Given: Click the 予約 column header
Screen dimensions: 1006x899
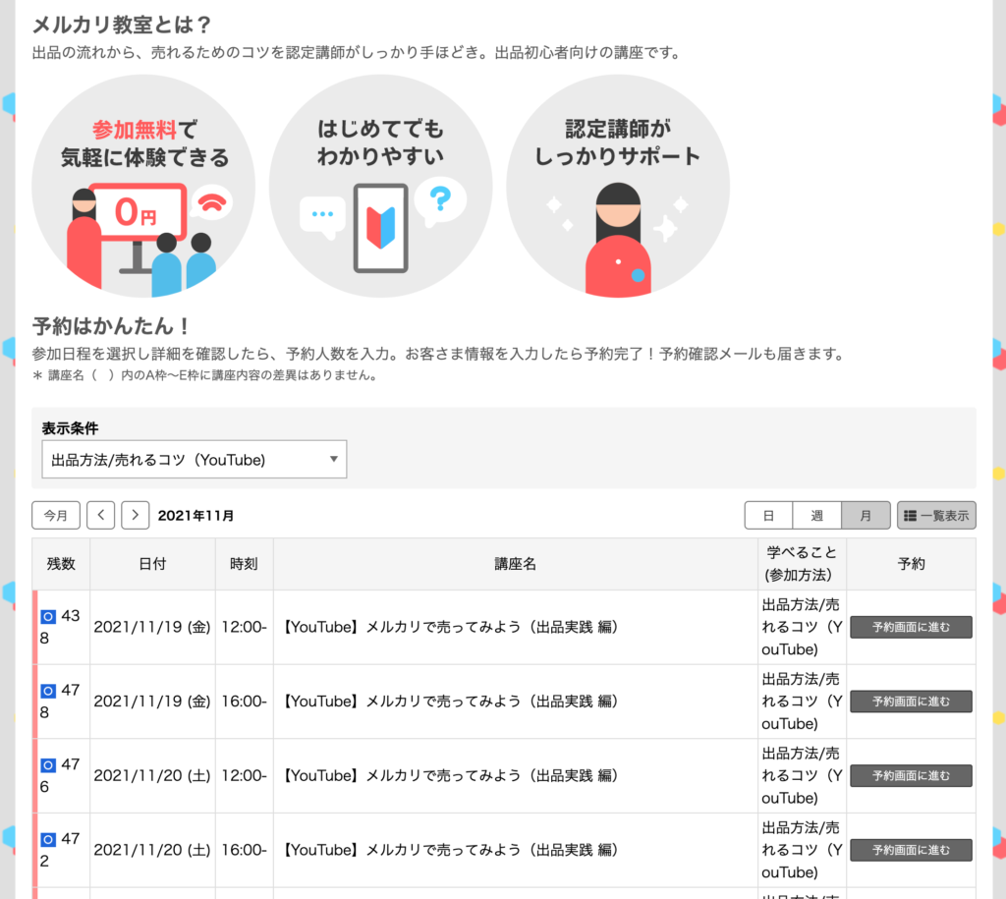Looking at the screenshot, I should coord(911,564).
